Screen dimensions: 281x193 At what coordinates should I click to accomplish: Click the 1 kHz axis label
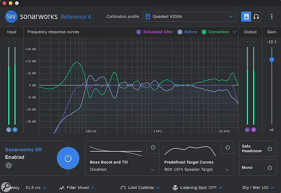tap(158, 131)
